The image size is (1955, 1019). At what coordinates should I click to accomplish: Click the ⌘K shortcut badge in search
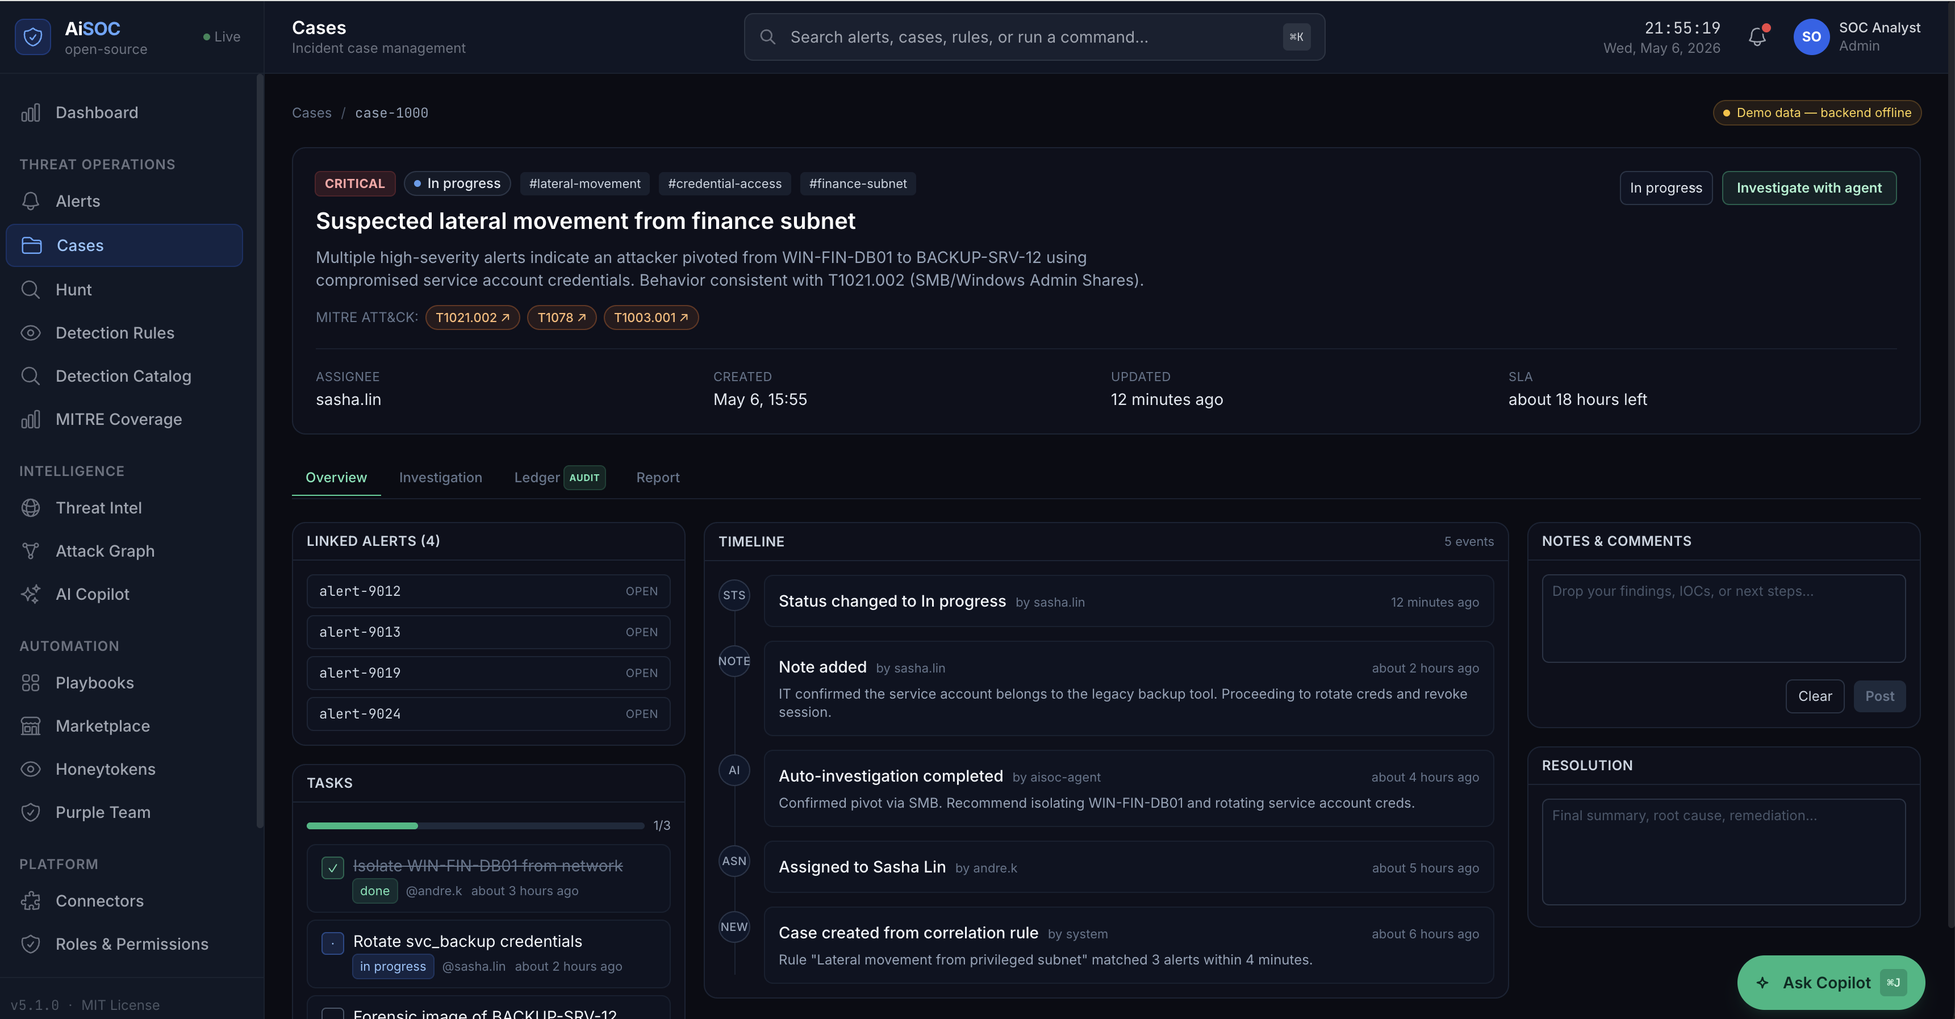pos(1296,37)
